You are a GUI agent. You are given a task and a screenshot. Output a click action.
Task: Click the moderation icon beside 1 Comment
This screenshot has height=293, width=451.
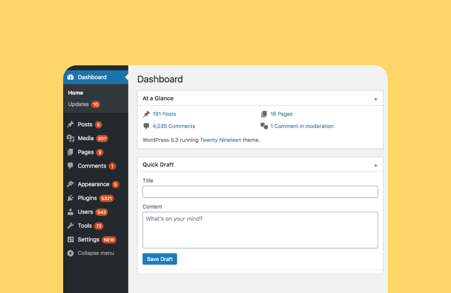pyautogui.click(x=264, y=126)
